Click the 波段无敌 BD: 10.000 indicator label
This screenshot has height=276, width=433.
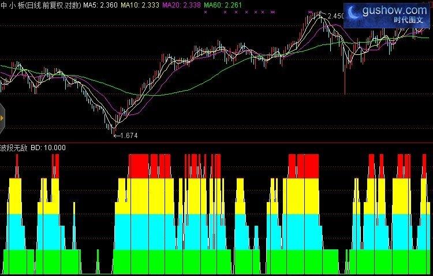[x=33, y=148]
